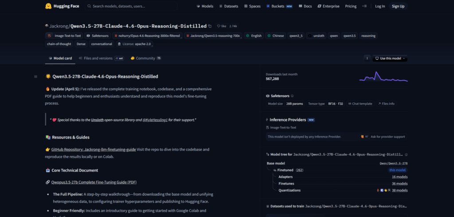Click the this model badge
The height and width of the screenshot is (217, 454).
pyautogui.click(x=398, y=170)
